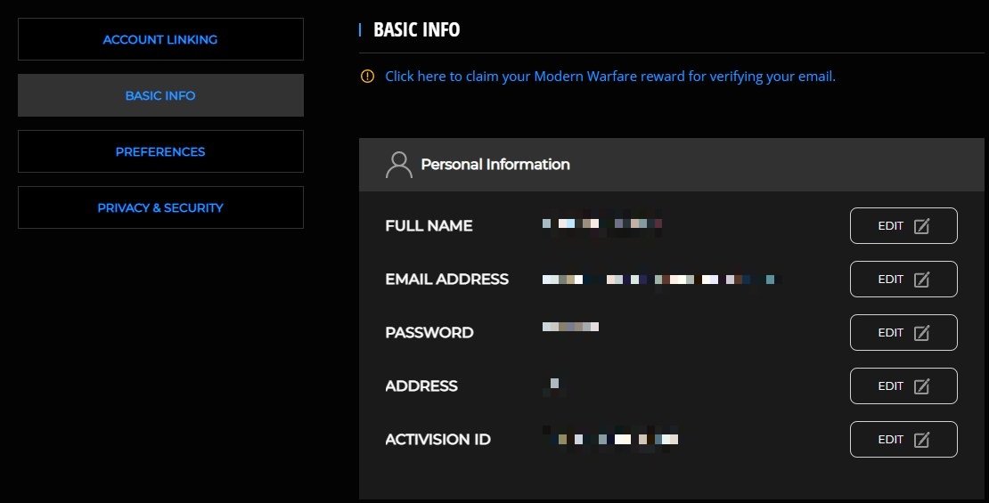
Task: Click the blurred Email Address value
Action: (661, 280)
